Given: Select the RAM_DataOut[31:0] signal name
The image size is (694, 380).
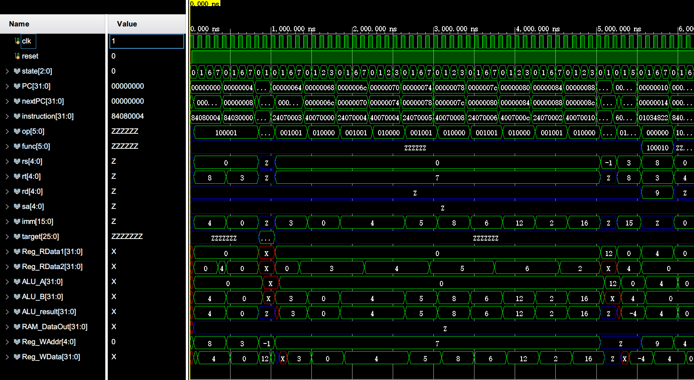Looking at the screenshot, I should click(54, 327).
